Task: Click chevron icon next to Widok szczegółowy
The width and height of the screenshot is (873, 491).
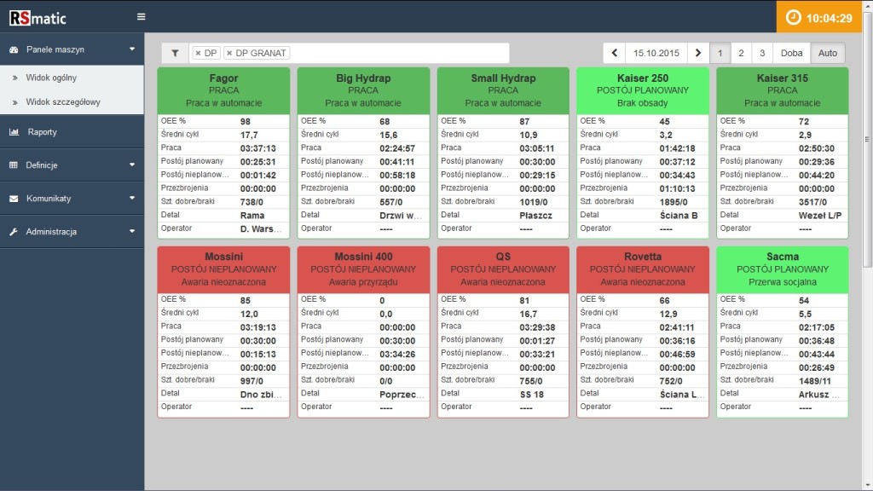Action: (15, 102)
